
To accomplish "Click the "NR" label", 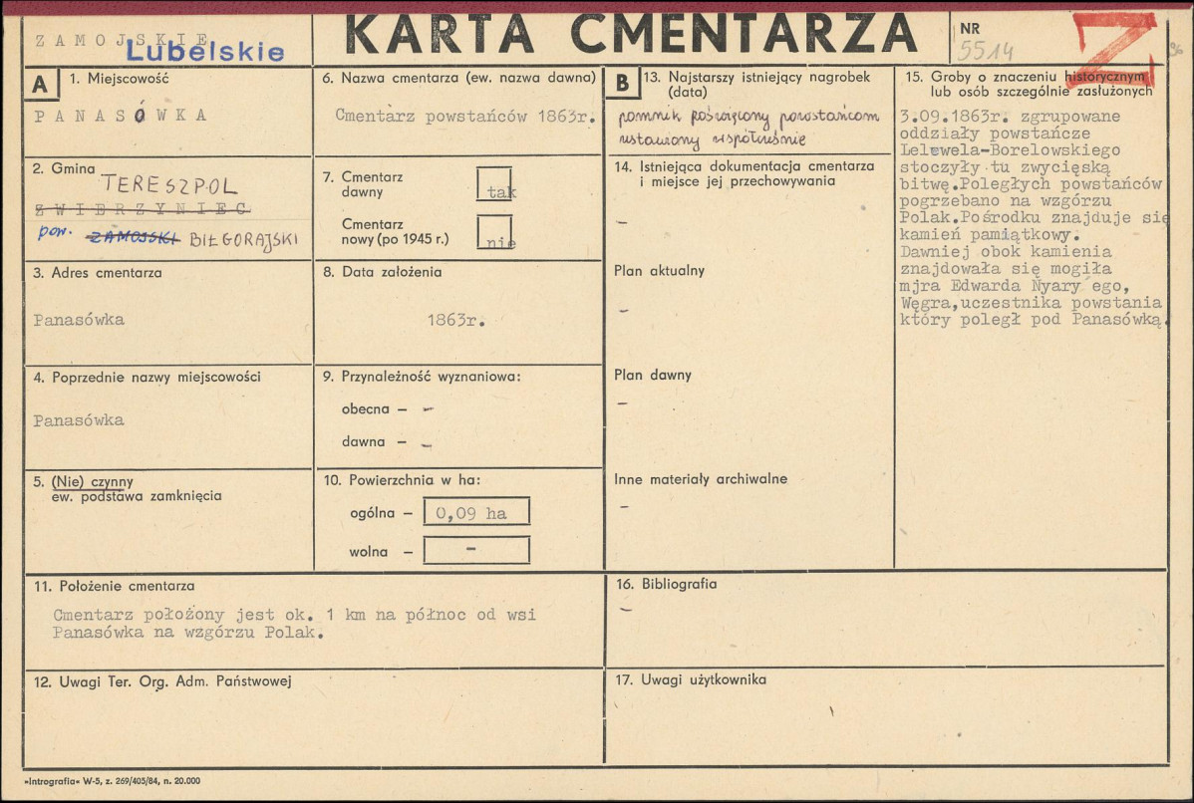I will pyautogui.click(x=970, y=29).
